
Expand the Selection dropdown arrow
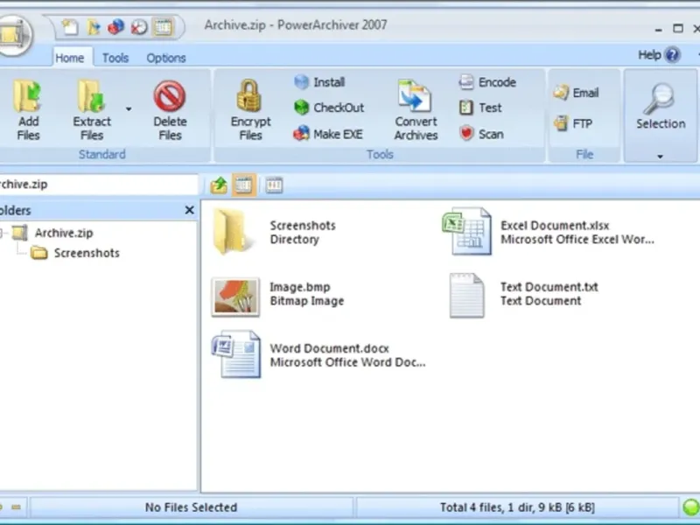660,157
